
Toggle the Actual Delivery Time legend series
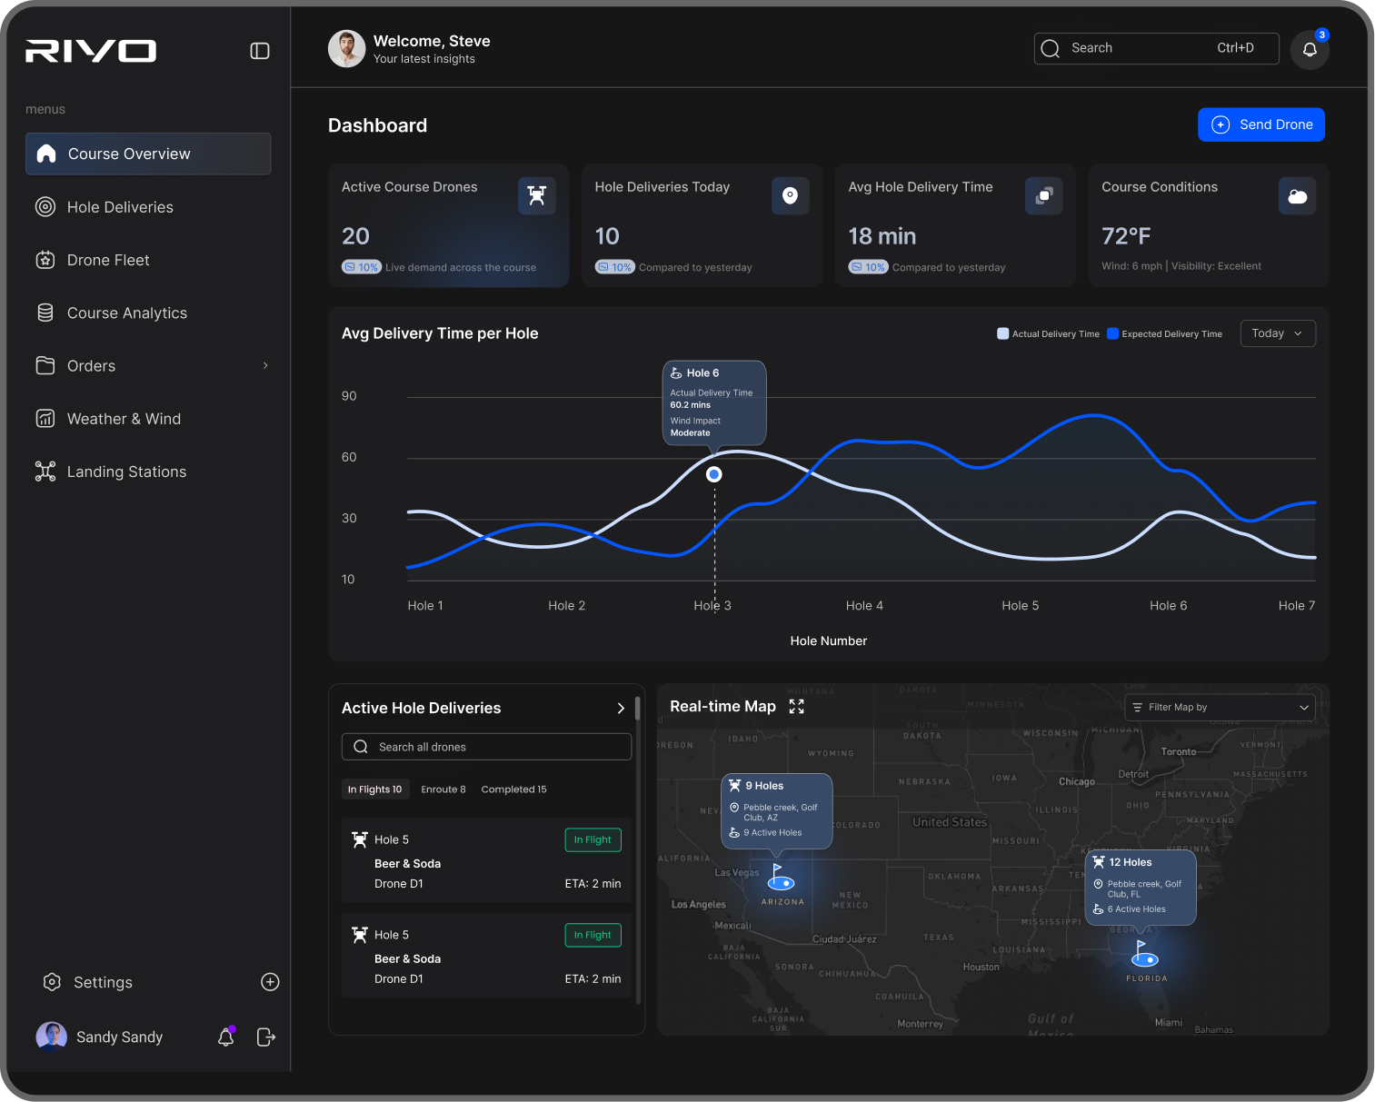click(1048, 333)
